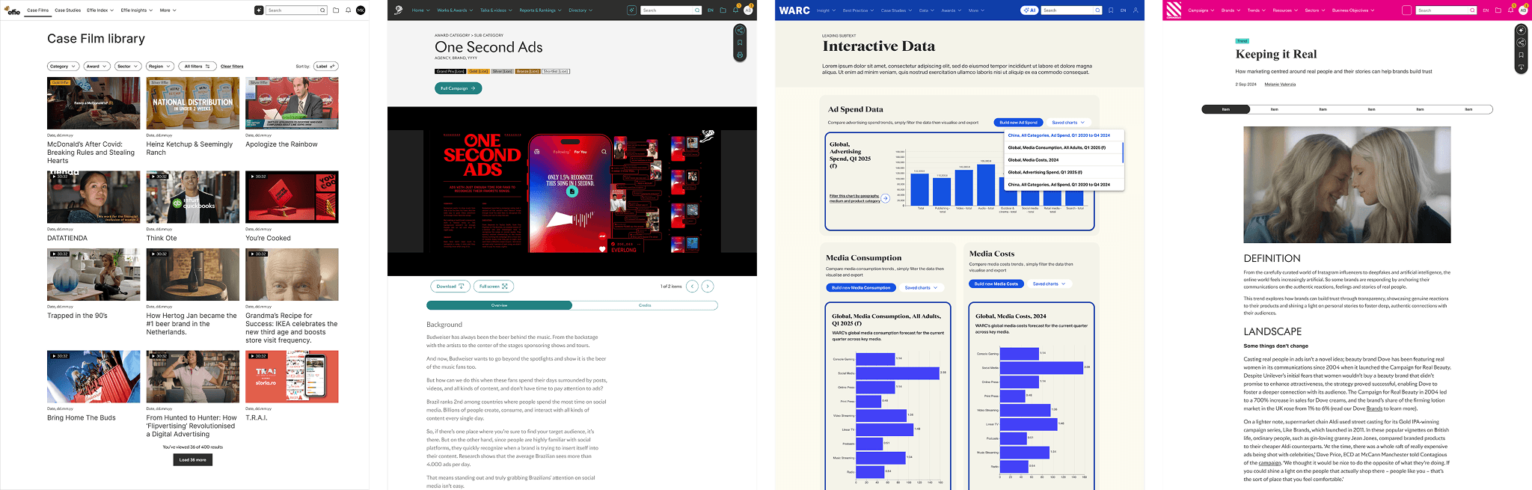Open Case Studies in Effie nav
Screen dimensions: 1532x490
pyautogui.click(x=68, y=10)
